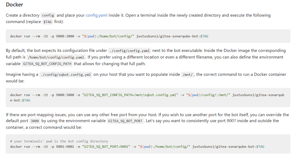Select '/home/bot/config/config.yaml' inline code
The image size is (295, 158).
click(56, 57)
